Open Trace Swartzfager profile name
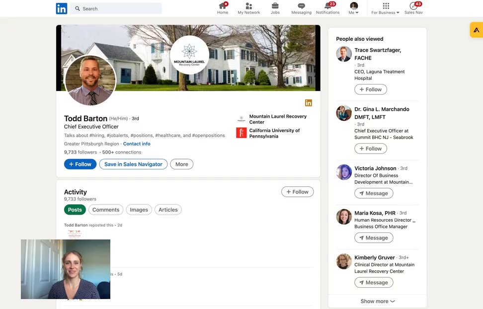This screenshot has width=483, height=309. tap(378, 54)
